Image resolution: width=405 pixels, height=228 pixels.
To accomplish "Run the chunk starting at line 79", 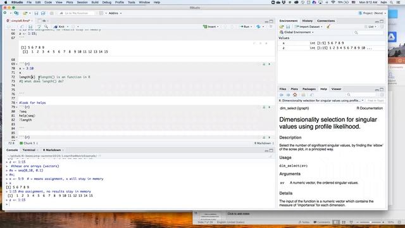I will coord(269,107).
